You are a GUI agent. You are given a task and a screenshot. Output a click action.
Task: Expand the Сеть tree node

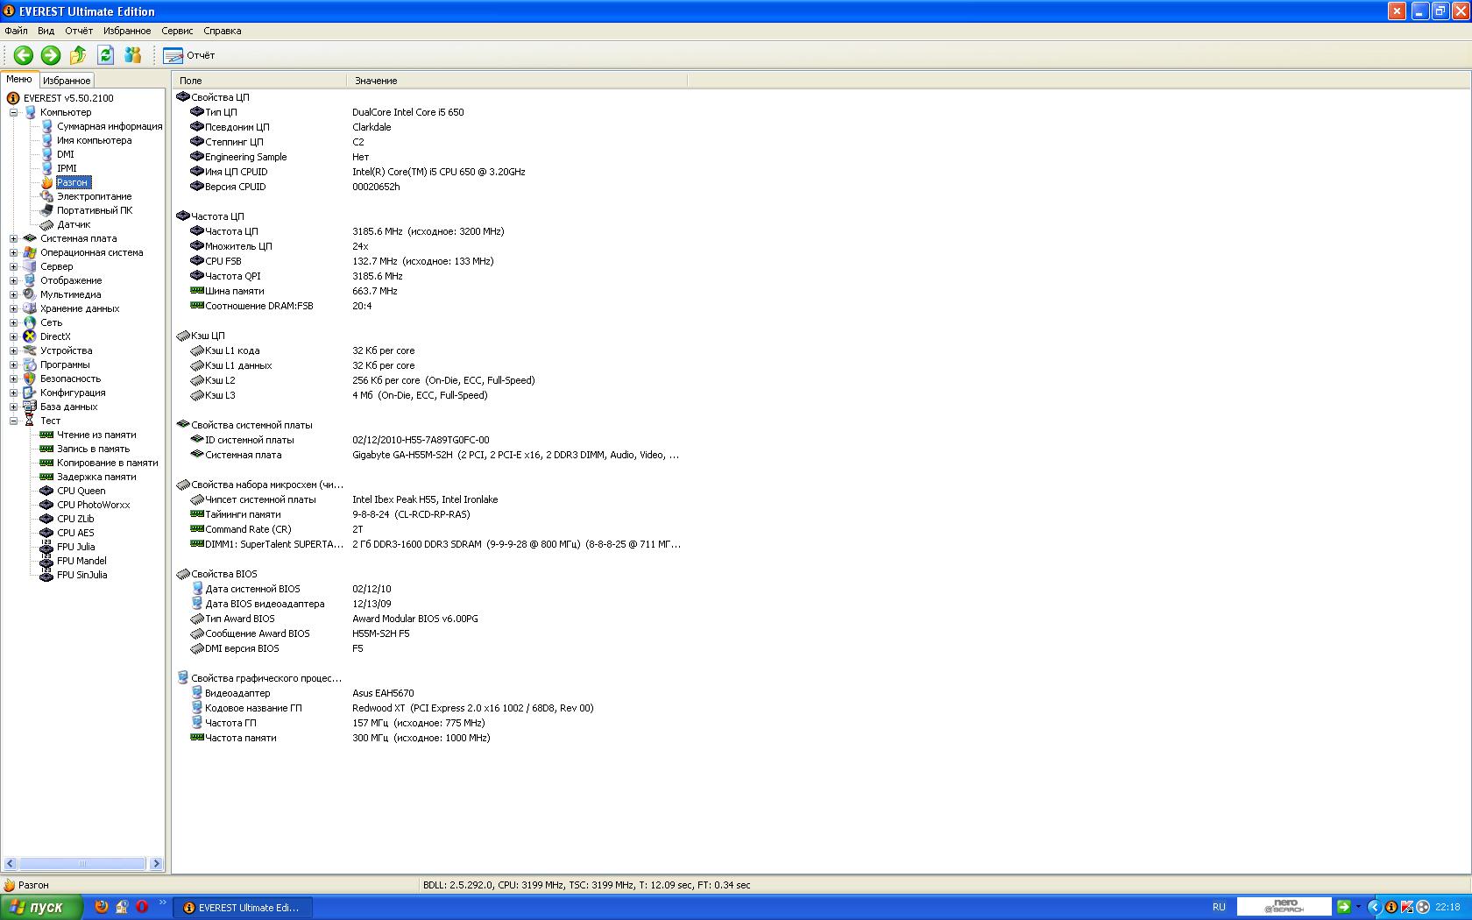point(13,322)
